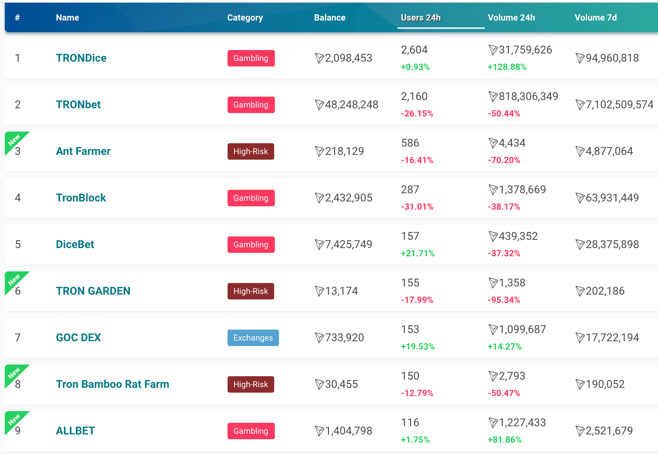Click TRX icon beside TRONbet 24h volume
The image size is (658, 455).
(493, 97)
